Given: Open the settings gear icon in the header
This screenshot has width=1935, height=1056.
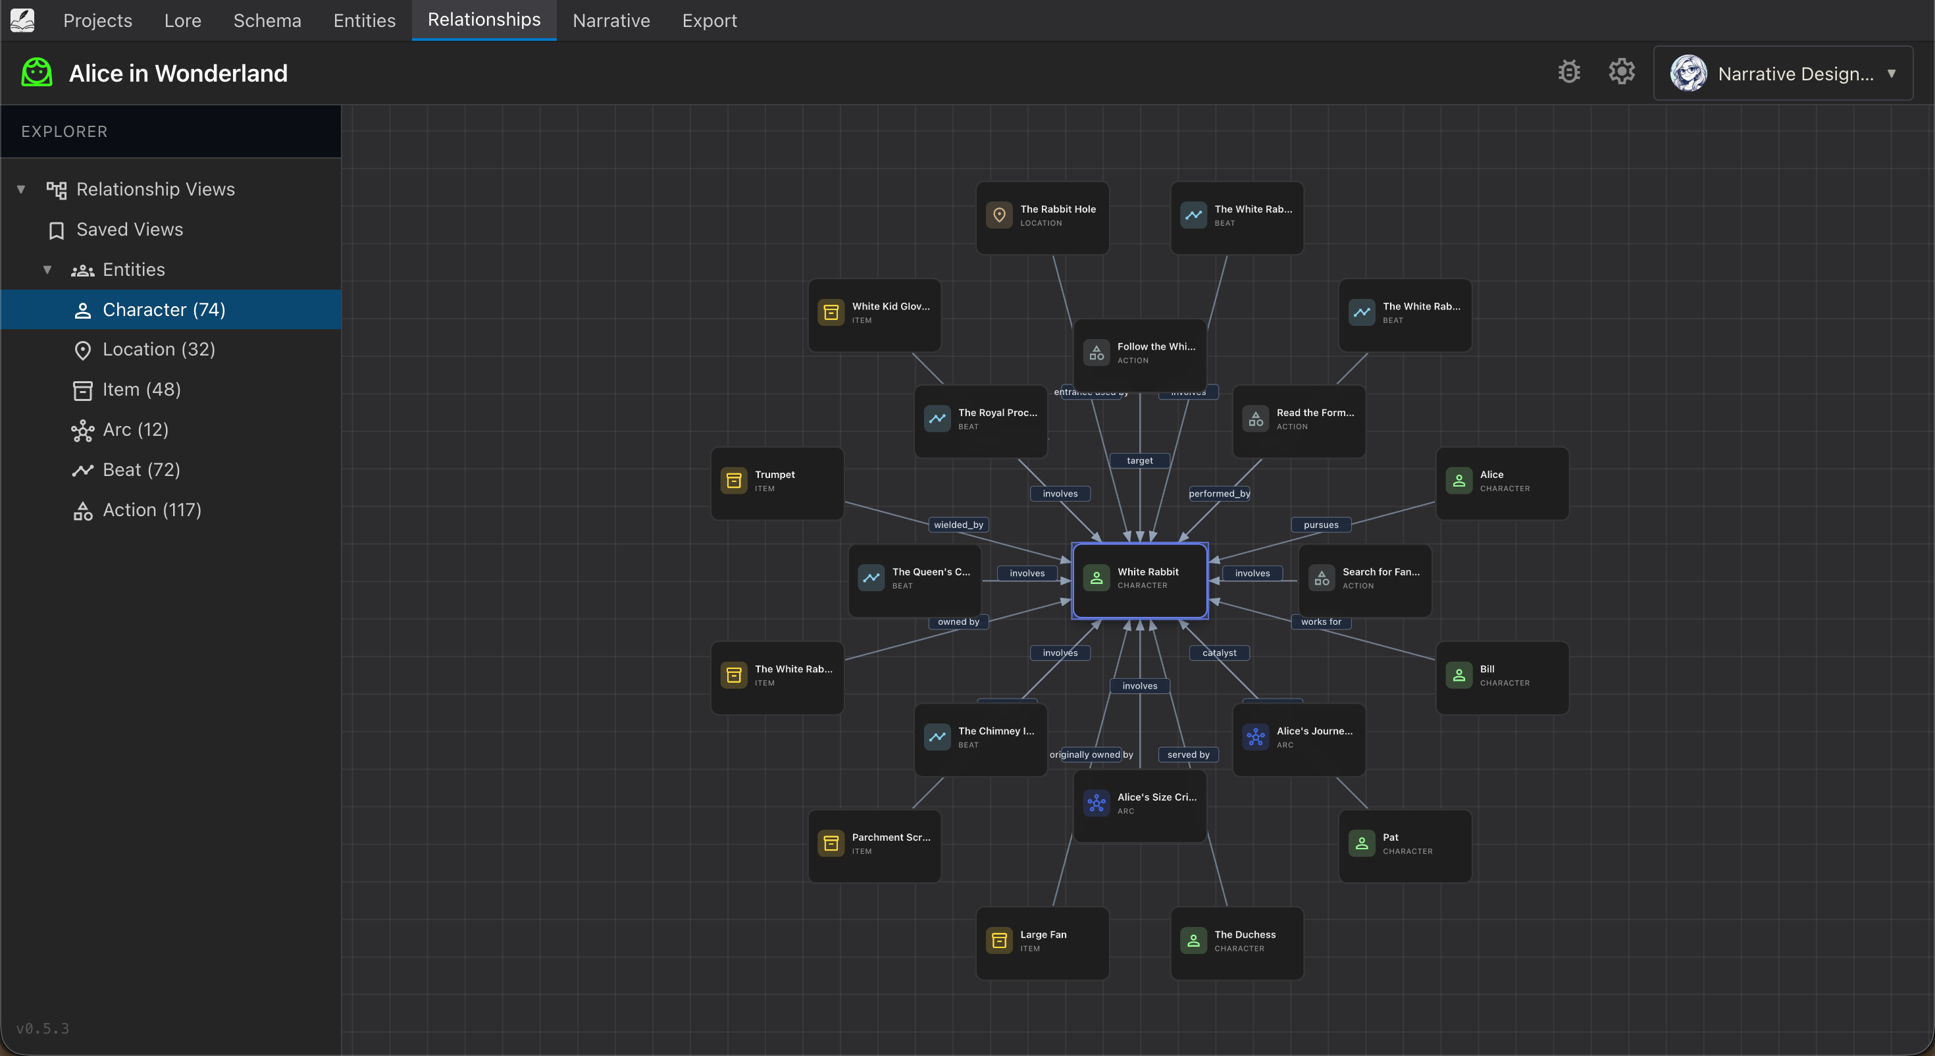Looking at the screenshot, I should (x=1622, y=71).
